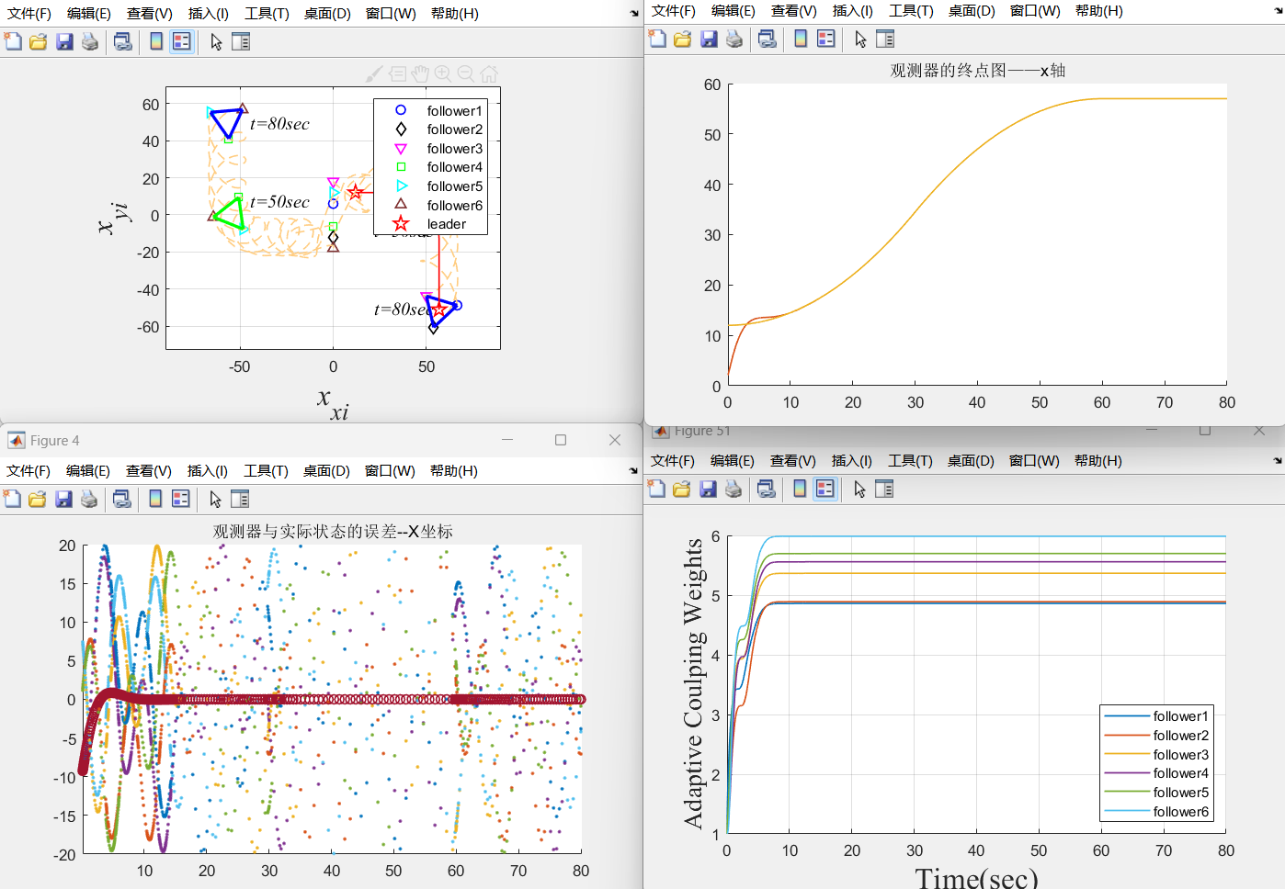This screenshot has width=1285, height=889.
Task: Toggle Edit Plot arrow in Adaptive Coupling Weights window
Action: tap(859, 489)
